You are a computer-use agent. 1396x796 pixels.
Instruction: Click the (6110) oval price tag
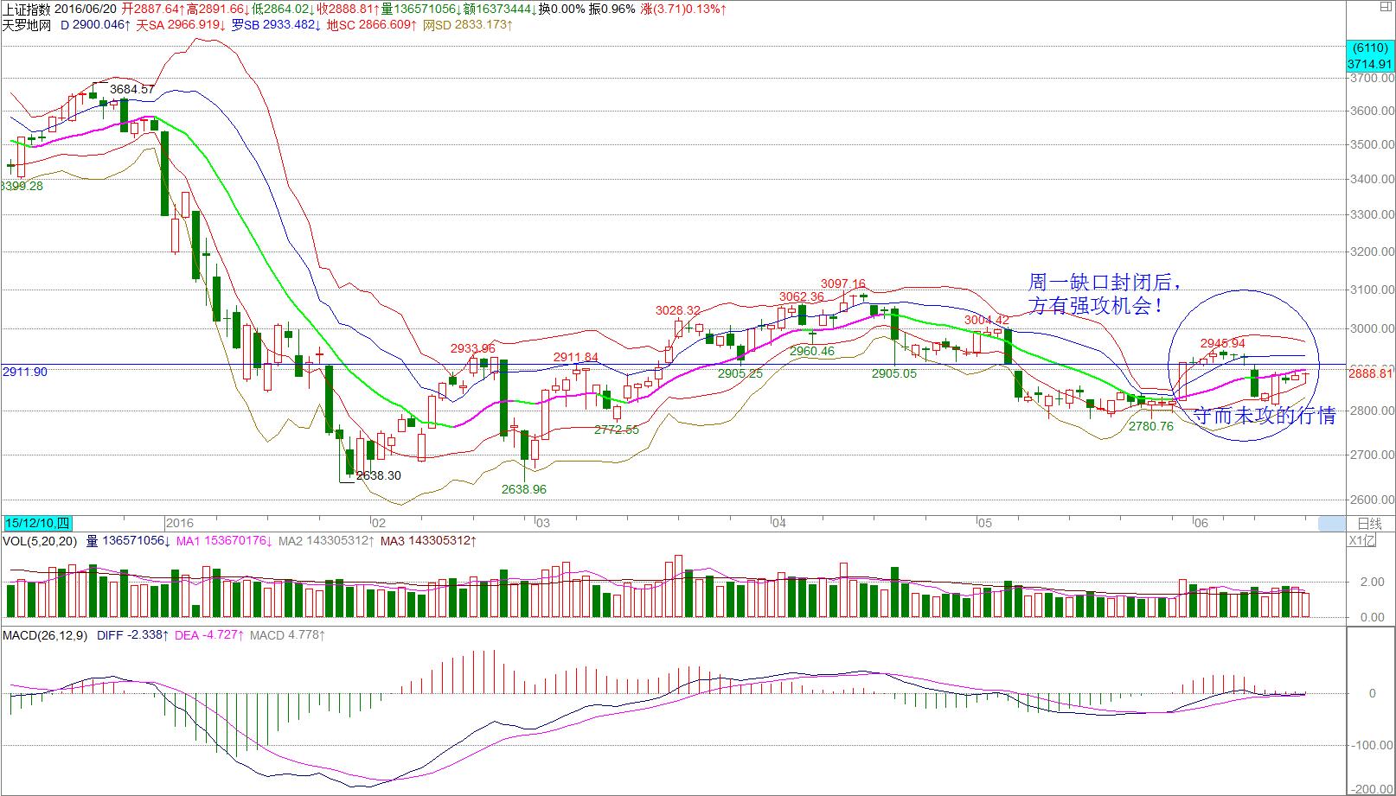[1370, 49]
